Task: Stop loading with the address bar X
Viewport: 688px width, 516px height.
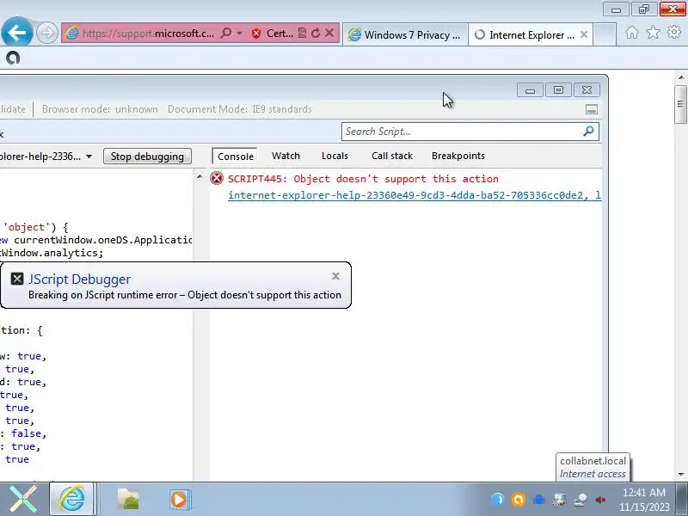Action: click(329, 33)
